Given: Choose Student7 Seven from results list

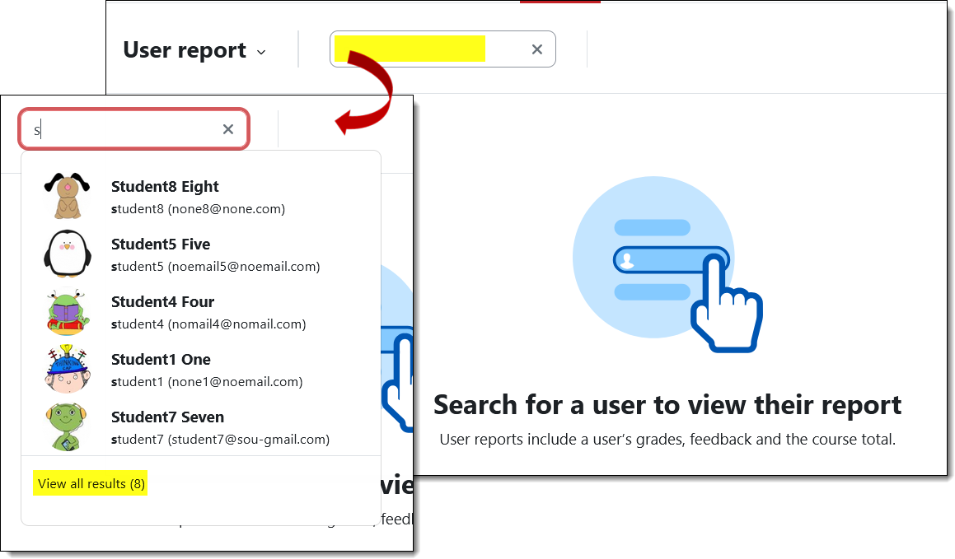Looking at the screenshot, I should point(201,427).
